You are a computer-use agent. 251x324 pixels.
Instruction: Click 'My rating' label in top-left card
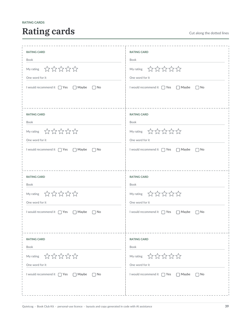coord(33,69)
